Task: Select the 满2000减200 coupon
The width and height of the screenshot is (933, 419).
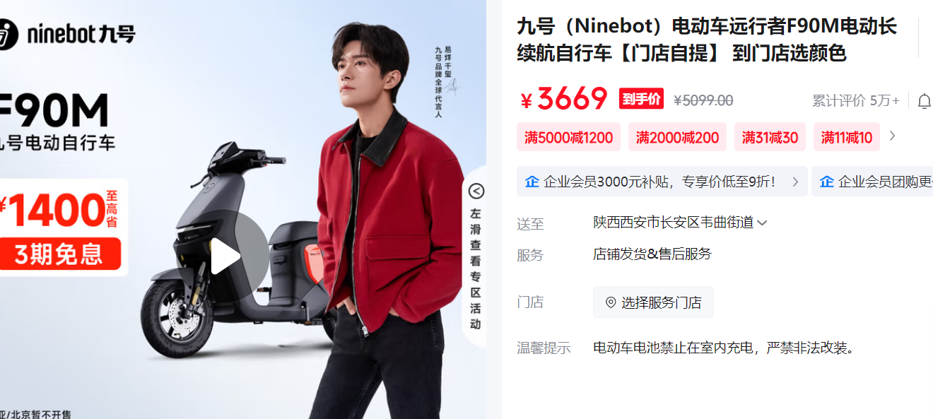Action: tap(677, 137)
